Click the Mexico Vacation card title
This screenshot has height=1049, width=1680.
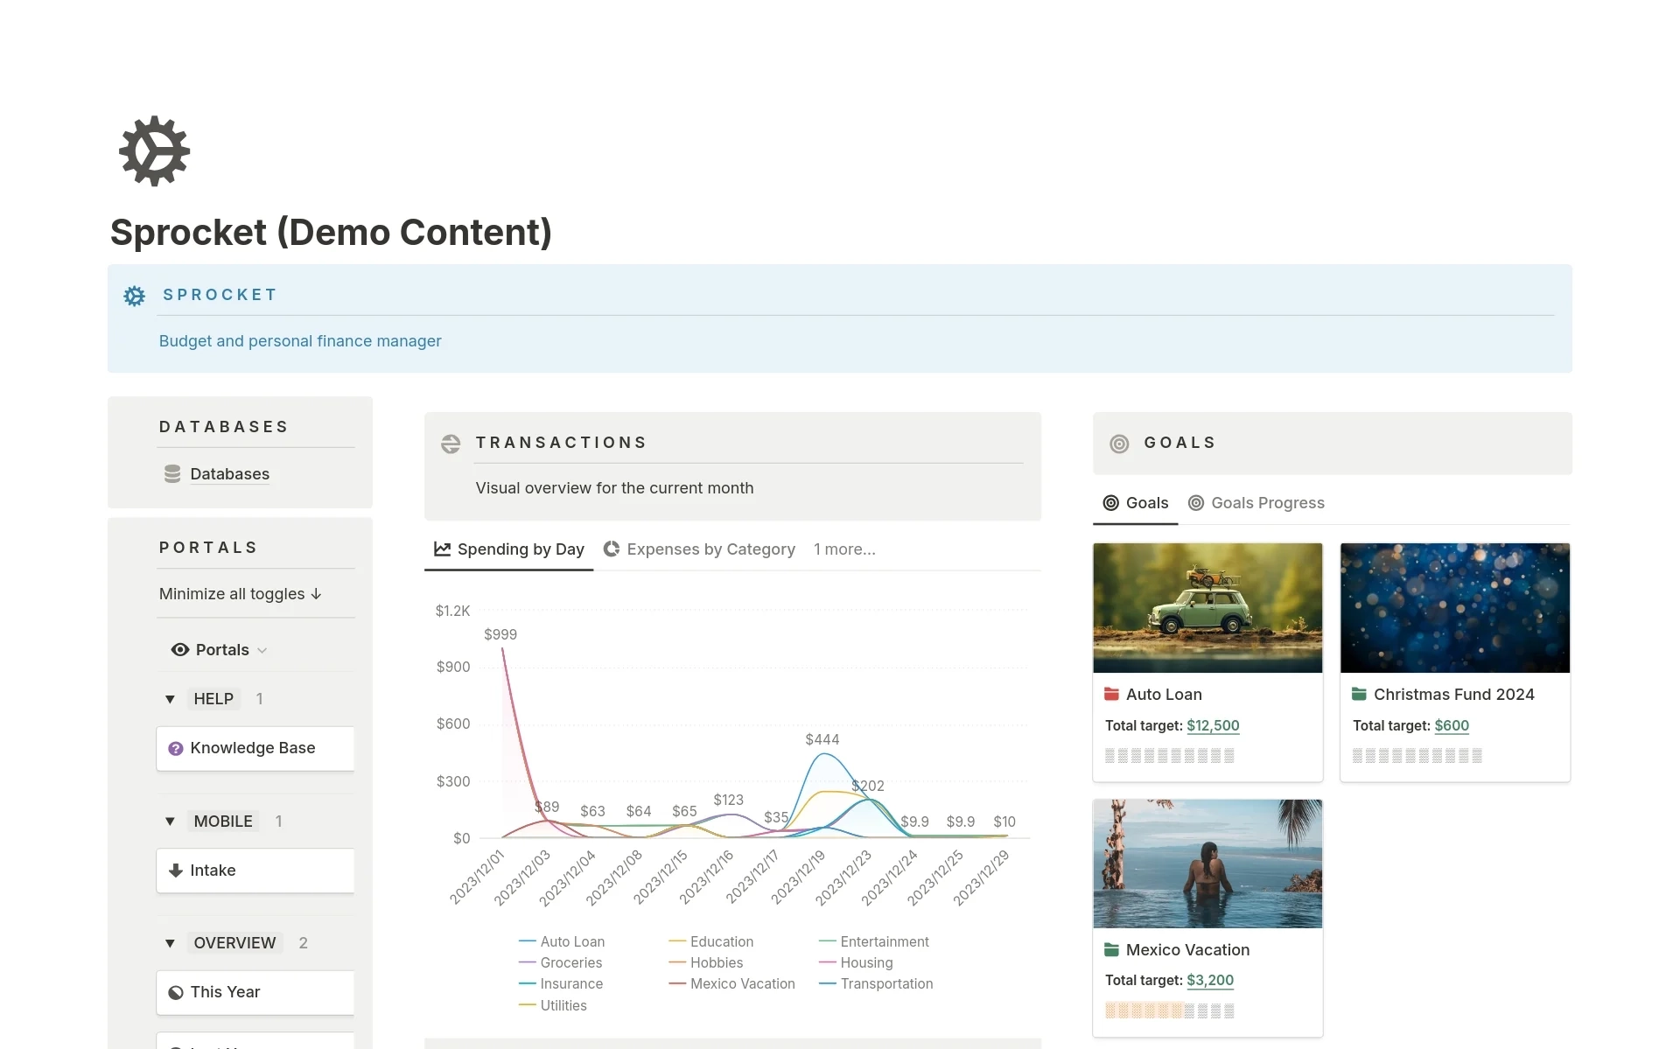coord(1187,950)
